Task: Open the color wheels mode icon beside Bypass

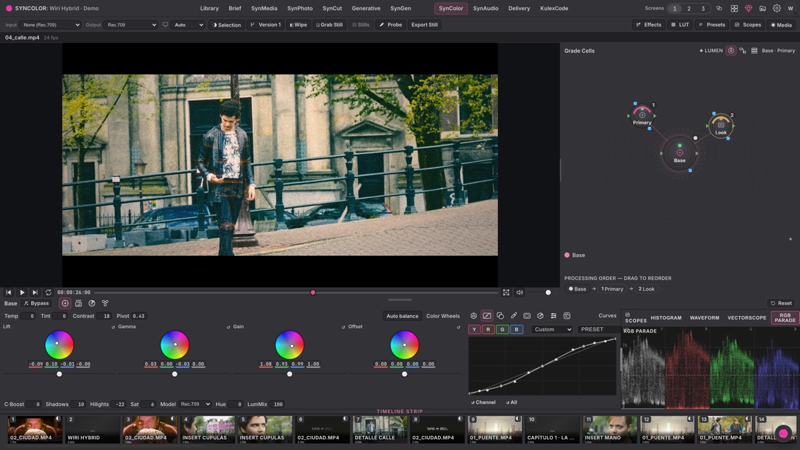Action: tap(65, 303)
